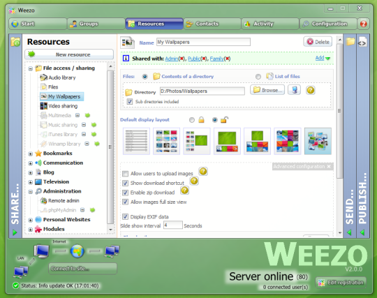Enable Allow users to upload images
Screen dimensions: 377x298
(125, 174)
